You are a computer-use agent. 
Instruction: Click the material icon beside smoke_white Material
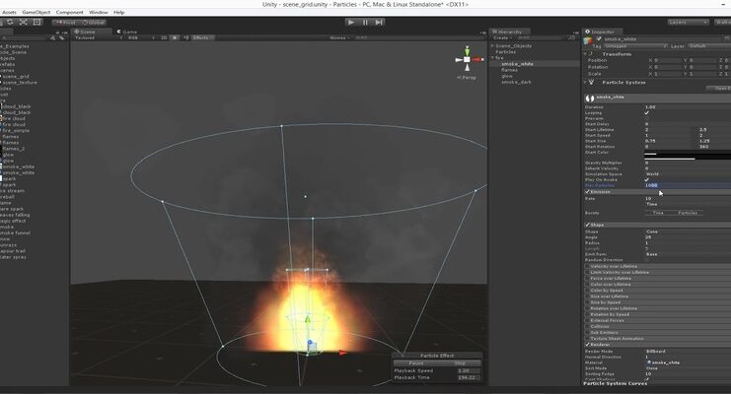(x=649, y=362)
